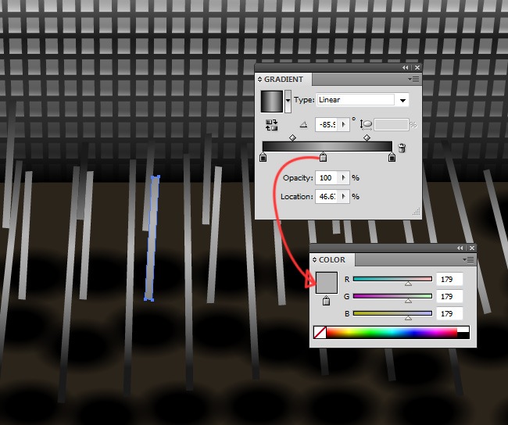Collapse the Color panel with double arrows

pyautogui.click(x=460, y=248)
